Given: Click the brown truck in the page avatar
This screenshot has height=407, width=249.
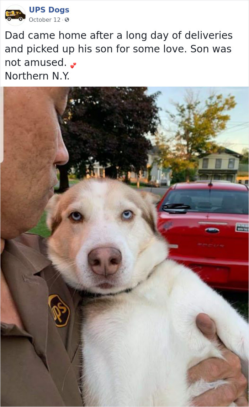Looking at the screenshot, I should [15, 15].
